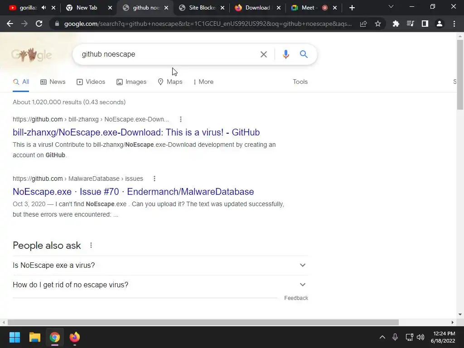The width and height of the screenshot is (464, 348).
Task: Toggle the Chrome side panel
Action: coord(425,24)
